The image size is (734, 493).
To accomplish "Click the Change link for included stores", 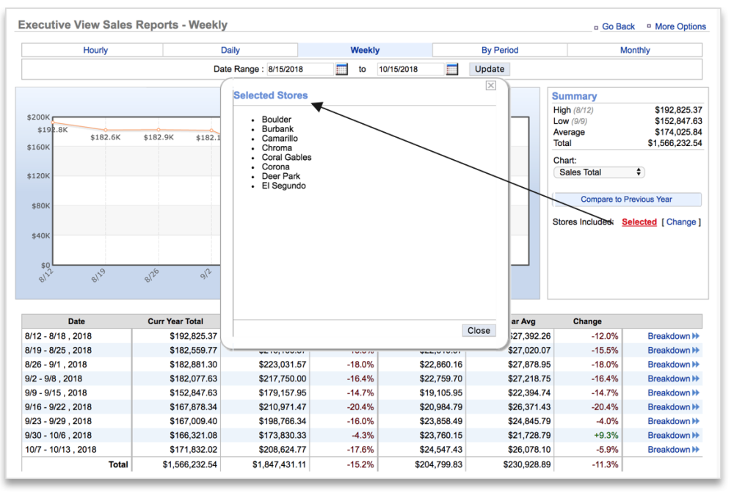I will (681, 222).
